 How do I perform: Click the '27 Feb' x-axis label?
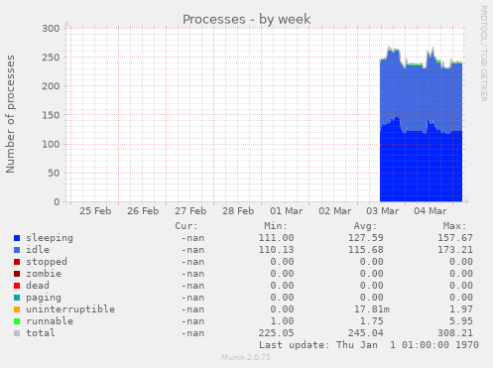[190, 211]
